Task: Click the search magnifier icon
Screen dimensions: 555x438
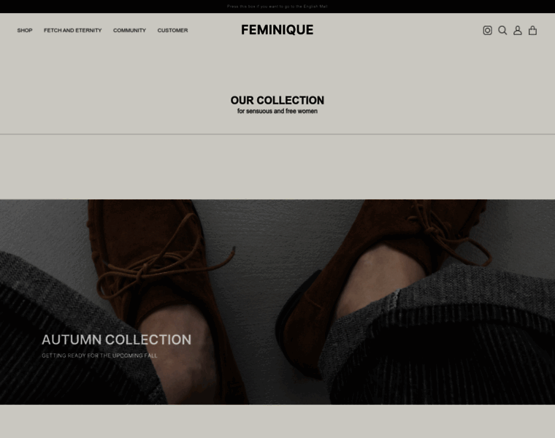Action: coord(502,31)
